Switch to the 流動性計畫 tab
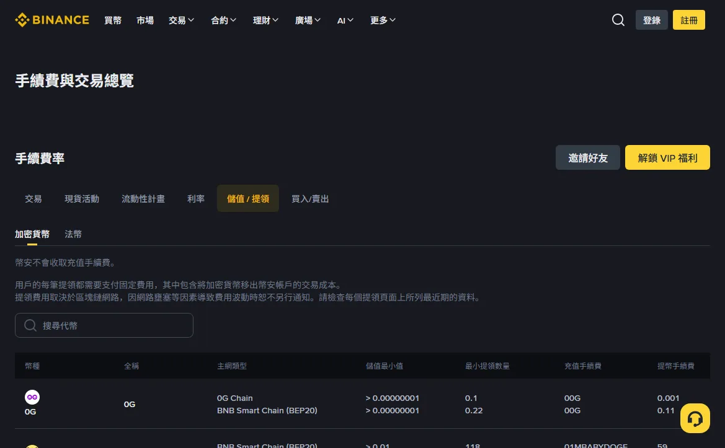The height and width of the screenshot is (448, 725). [143, 199]
